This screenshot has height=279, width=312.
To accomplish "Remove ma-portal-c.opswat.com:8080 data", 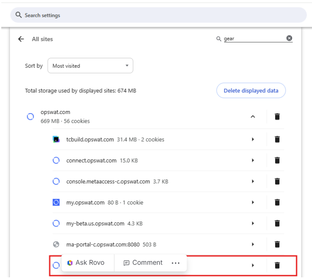I will tap(277, 244).
